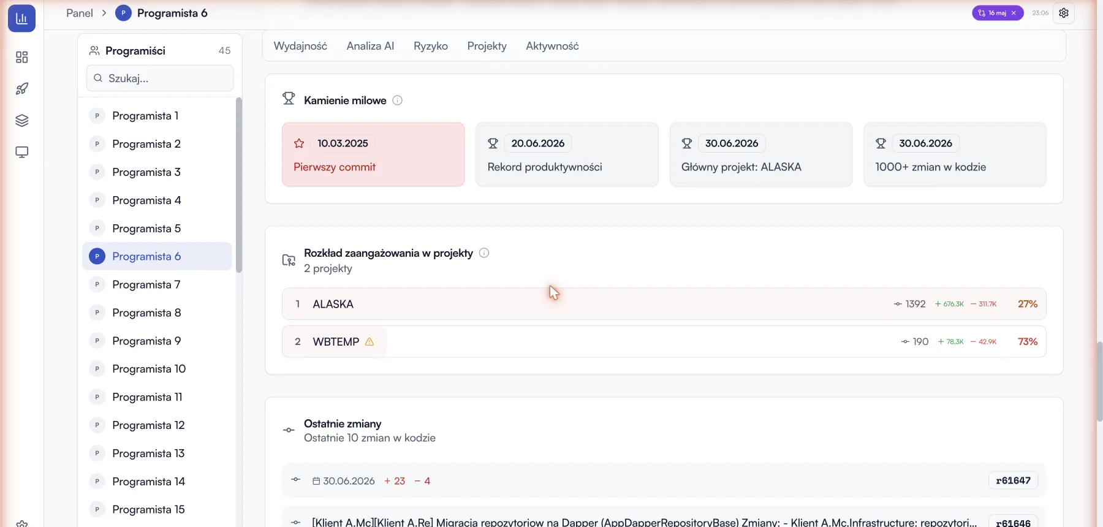Open the Projekty tab
Screen dimensions: 1103x527
(x=487, y=46)
